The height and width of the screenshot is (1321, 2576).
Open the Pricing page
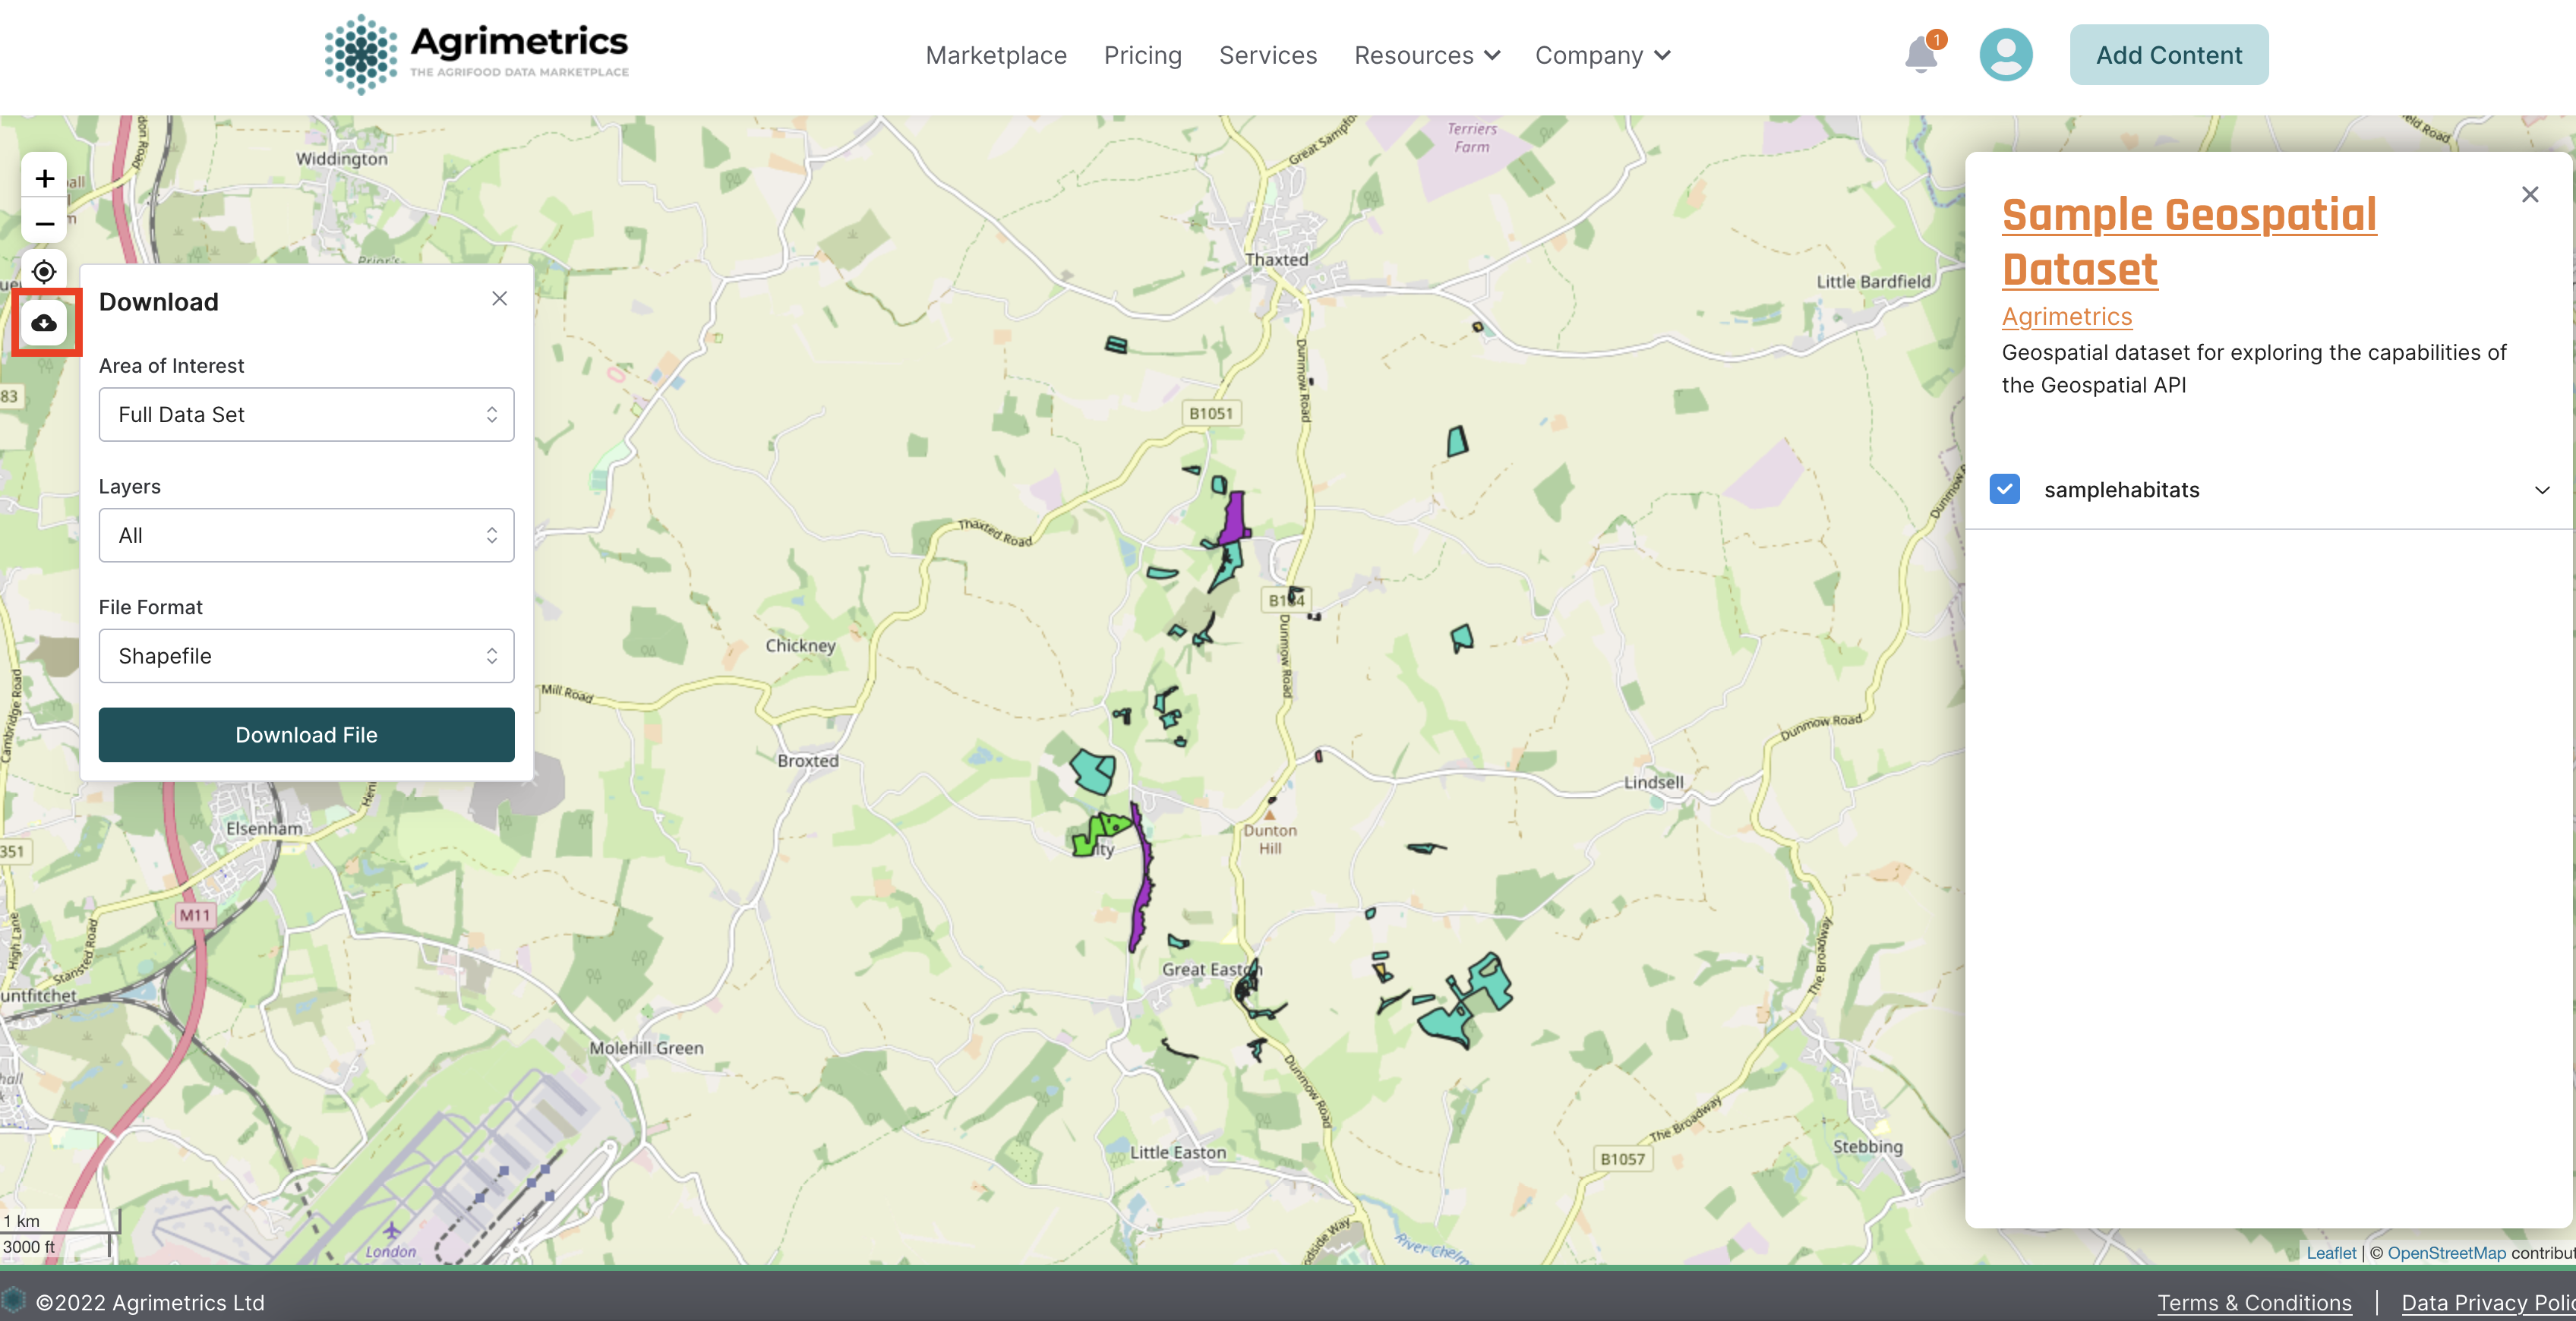point(1142,55)
